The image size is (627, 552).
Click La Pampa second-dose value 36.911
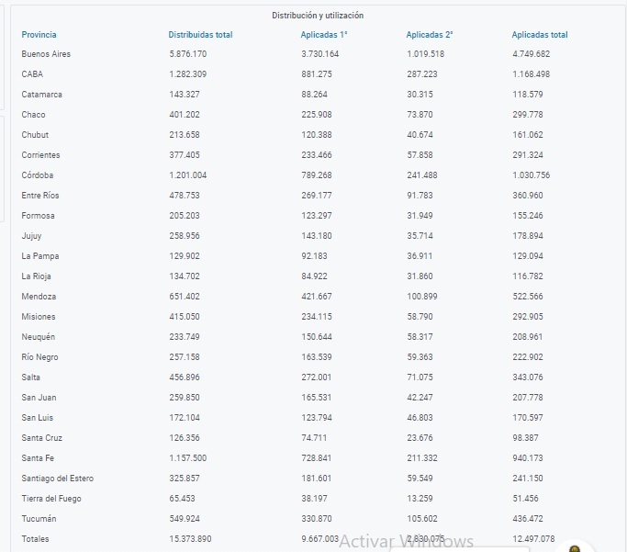coord(420,256)
